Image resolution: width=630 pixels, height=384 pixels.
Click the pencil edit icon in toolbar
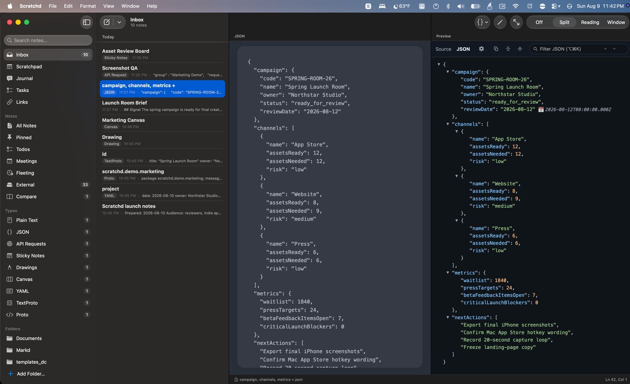[x=500, y=22]
